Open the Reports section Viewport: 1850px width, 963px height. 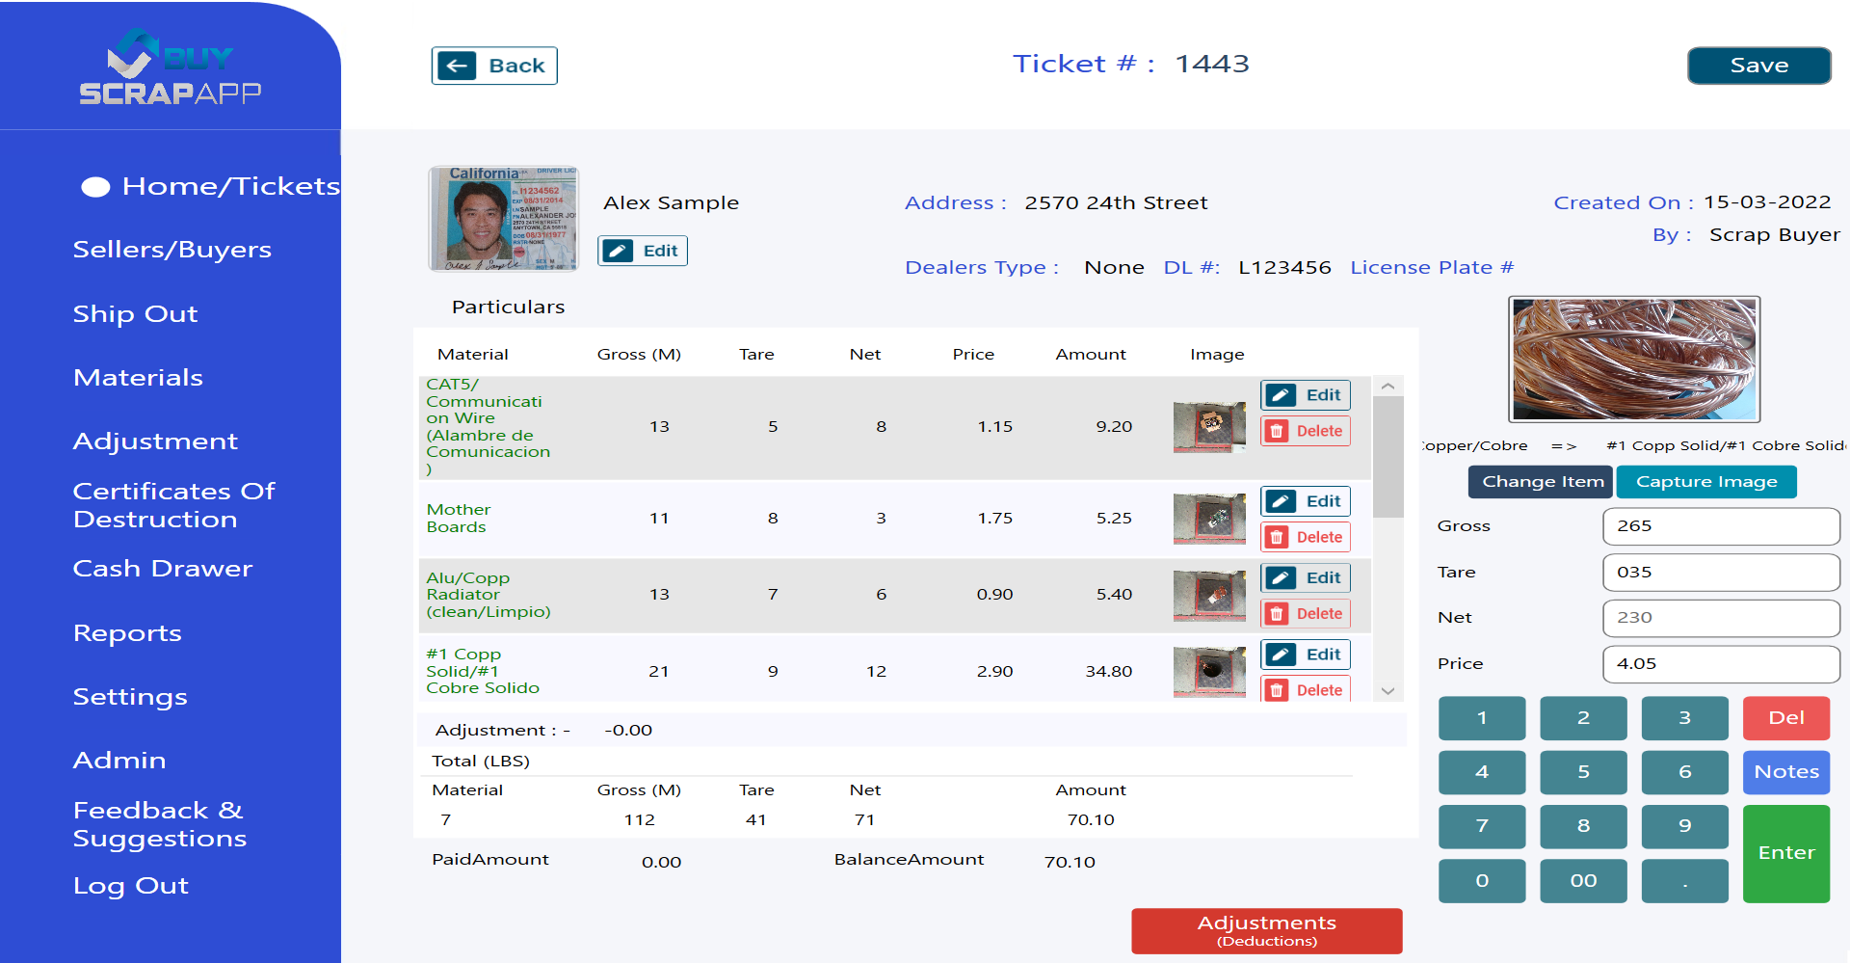[x=127, y=633]
